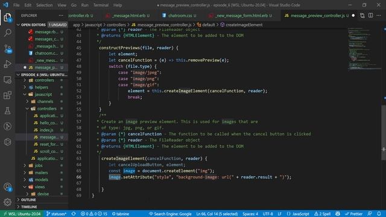Click line number 66 in gutter

coord(79,177)
